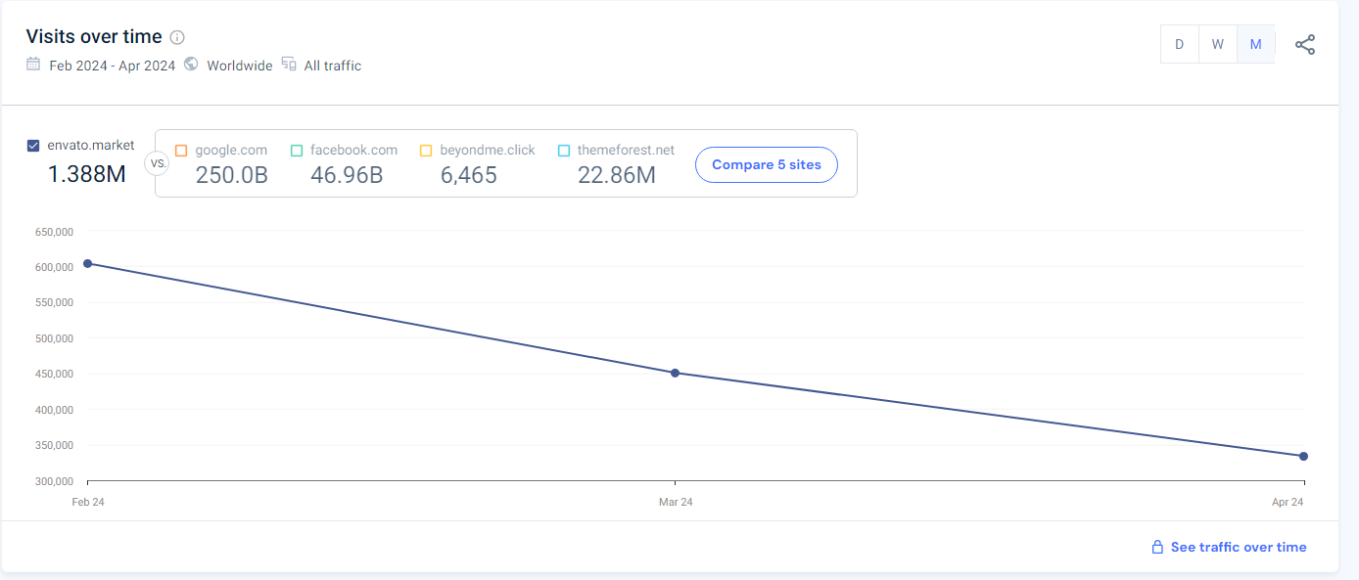Viewport: 1359px width, 580px height.
Task: Tick the facebook.com comparison checkbox
Action: (x=297, y=151)
